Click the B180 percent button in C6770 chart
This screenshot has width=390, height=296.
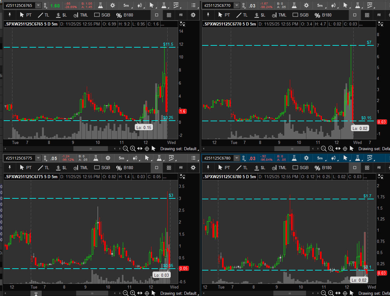point(323,15)
